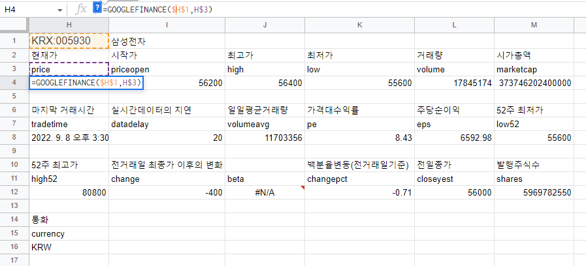Click the value 56400
This screenshot has height=266, width=586.
(290, 83)
